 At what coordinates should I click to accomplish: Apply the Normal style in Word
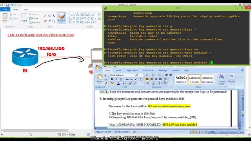(195, 79)
